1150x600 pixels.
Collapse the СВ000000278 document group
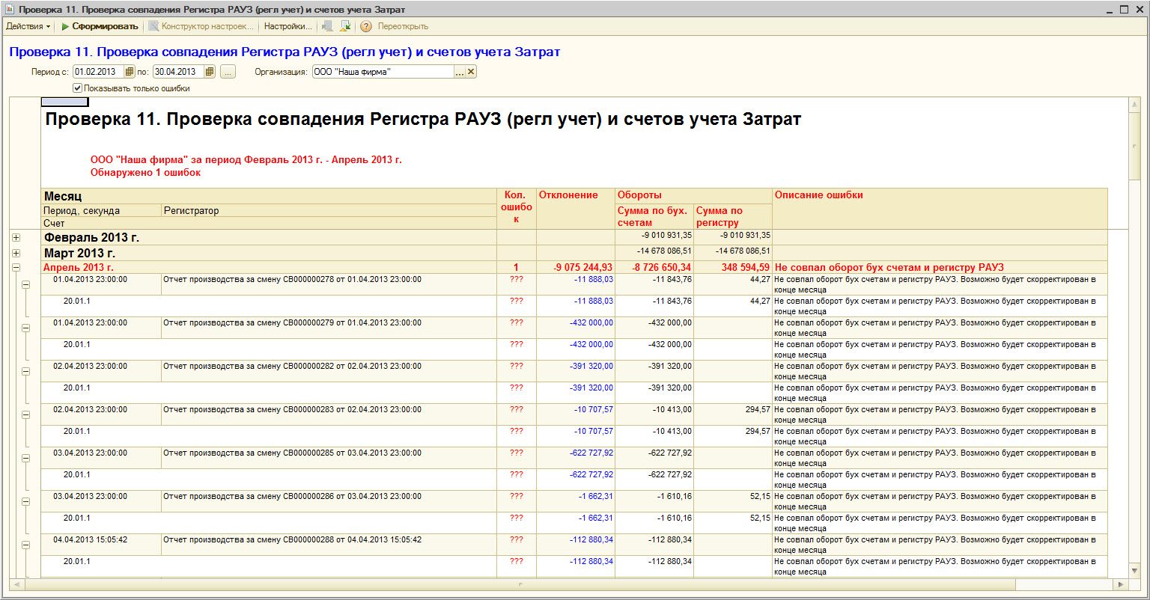pyautogui.click(x=25, y=284)
